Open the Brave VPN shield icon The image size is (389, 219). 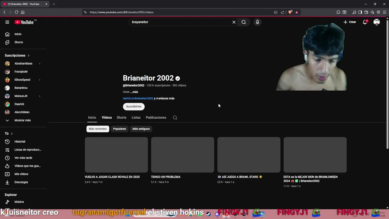(x=378, y=12)
